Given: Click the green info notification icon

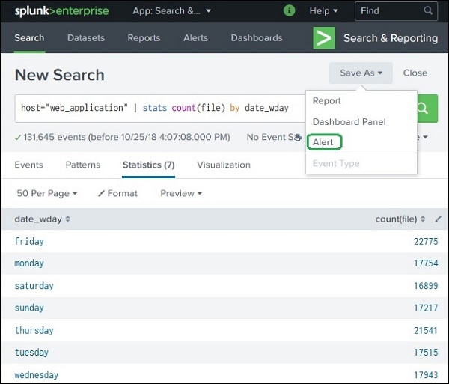Looking at the screenshot, I should pos(290,11).
